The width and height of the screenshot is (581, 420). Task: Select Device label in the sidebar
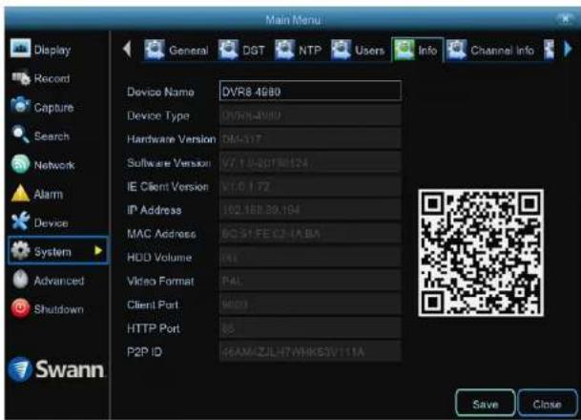(52, 223)
